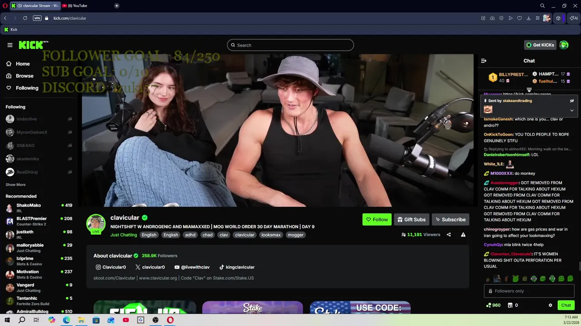Switch to the clavicular Stream tab

(35, 5)
